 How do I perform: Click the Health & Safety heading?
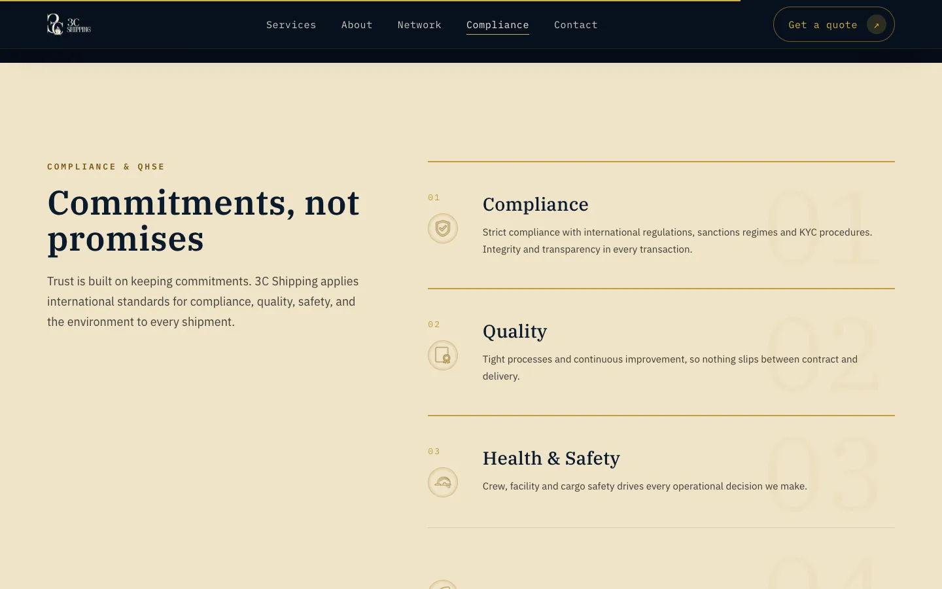(551, 458)
